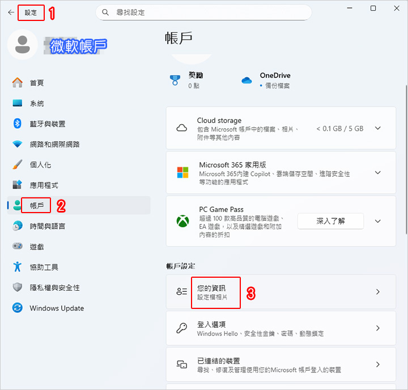This screenshot has height=390, width=408.
Task: Select 隱私權與安全性 in the sidebar
Action: [x=79, y=287]
